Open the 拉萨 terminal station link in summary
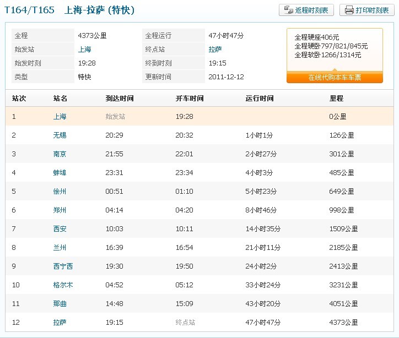The height and width of the screenshot is (338, 399). 215,49
